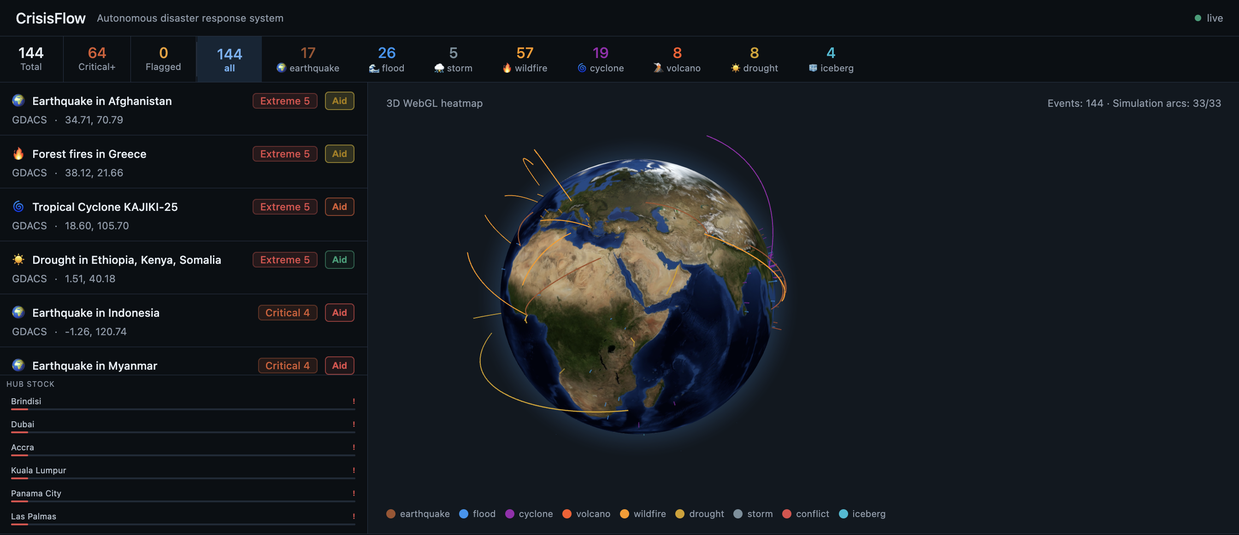The height and width of the screenshot is (535, 1239).
Task: Select the 144 all filter tab
Action: pos(230,59)
